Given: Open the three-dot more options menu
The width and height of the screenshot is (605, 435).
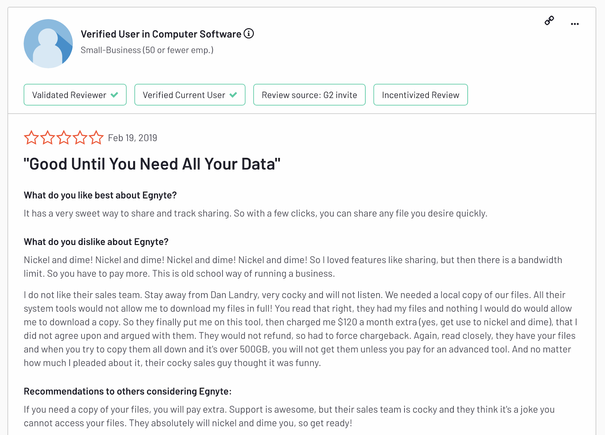Looking at the screenshot, I should [575, 24].
